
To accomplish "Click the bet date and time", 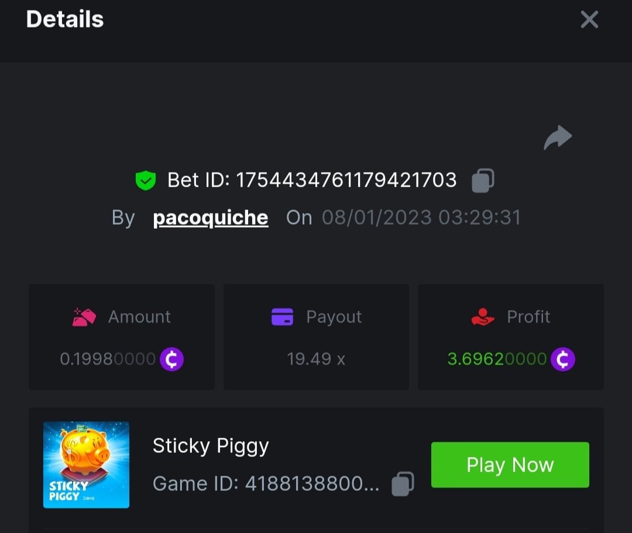I will coord(421,218).
